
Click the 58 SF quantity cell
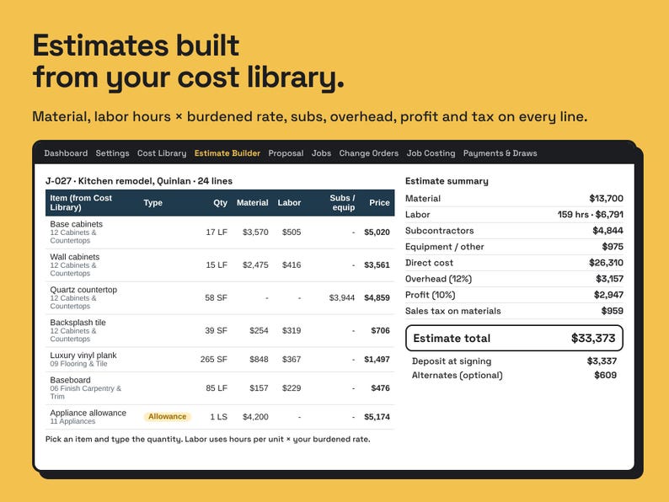click(x=216, y=297)
